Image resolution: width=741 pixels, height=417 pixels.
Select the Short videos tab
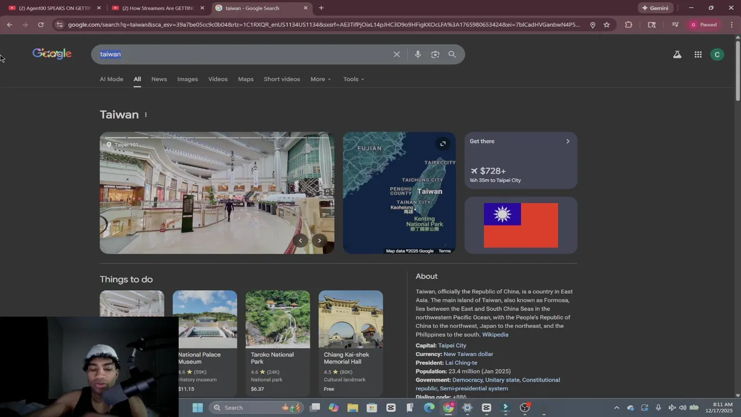pos(282,79)
